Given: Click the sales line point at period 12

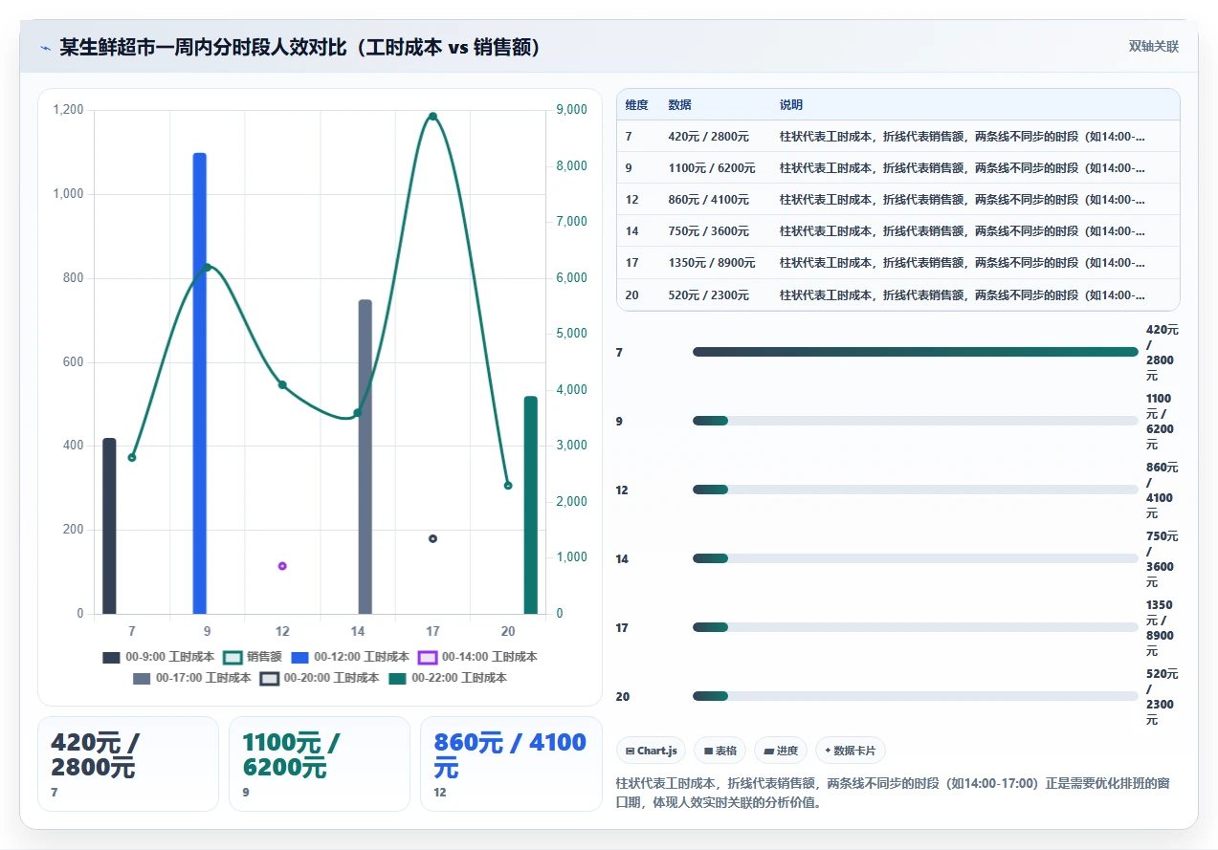Looking at the screenshot, I should pyautogui.click(x=282, y=384).
